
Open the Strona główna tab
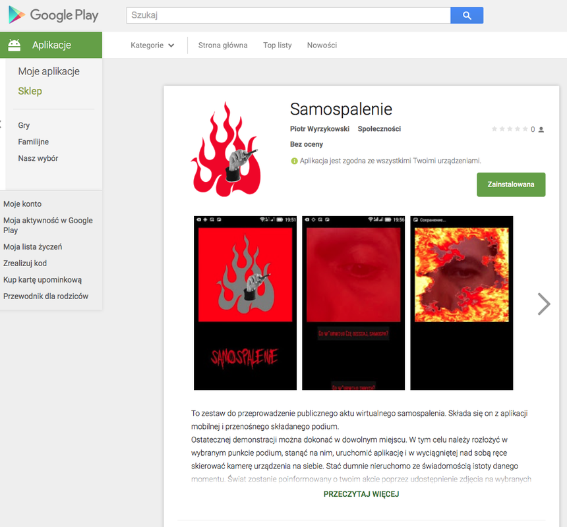tap(223, 45)
